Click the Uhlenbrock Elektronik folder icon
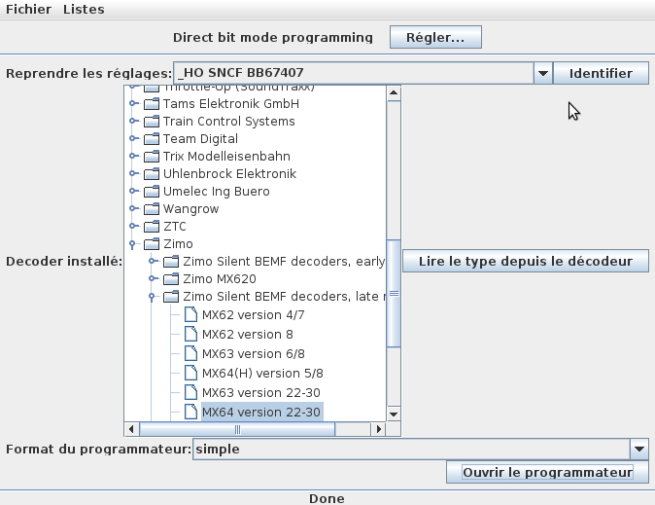 152,173
